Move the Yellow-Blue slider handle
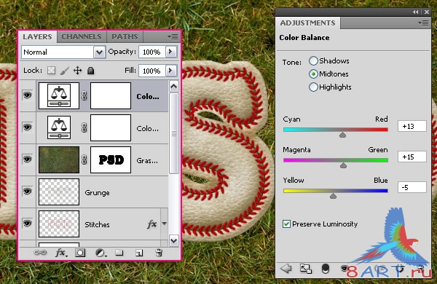Image resolution: width=437 pixels, height=284 pixels. (x=333, y=196)
